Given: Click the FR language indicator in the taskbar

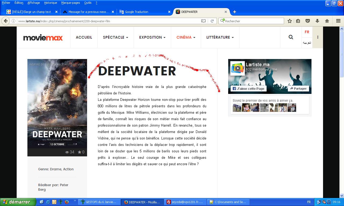Looking at the screenshot, I should 309,202.
